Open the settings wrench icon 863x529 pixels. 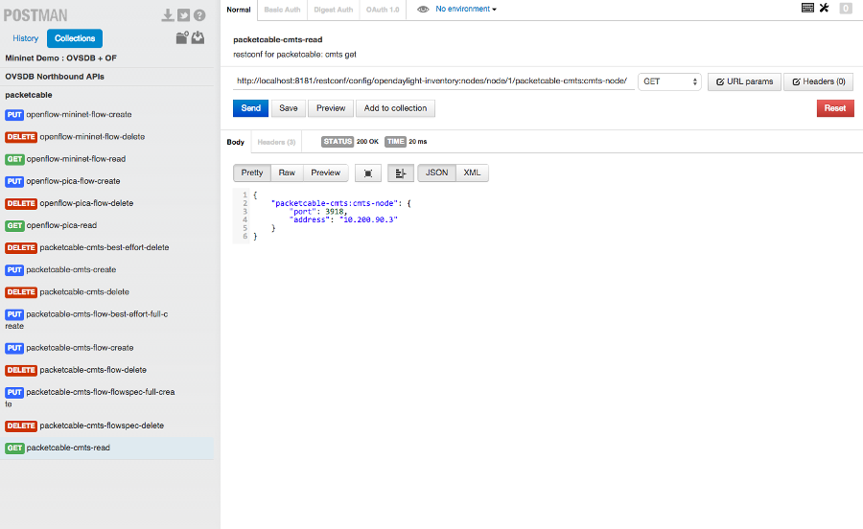[824, 8]
